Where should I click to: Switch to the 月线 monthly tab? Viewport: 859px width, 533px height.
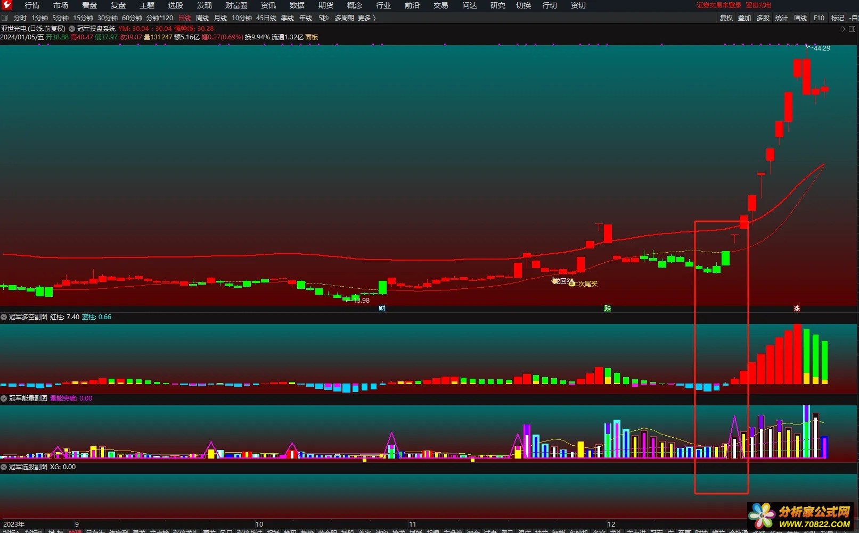220,18
